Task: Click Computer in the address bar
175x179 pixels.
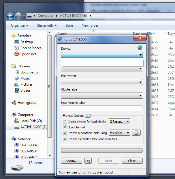Action: 46,16
